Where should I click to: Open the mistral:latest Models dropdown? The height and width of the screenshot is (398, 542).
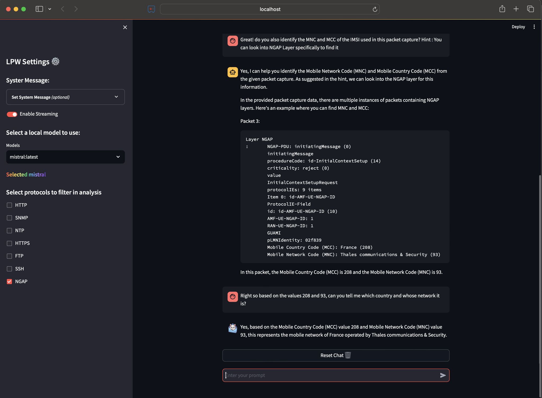65,157
